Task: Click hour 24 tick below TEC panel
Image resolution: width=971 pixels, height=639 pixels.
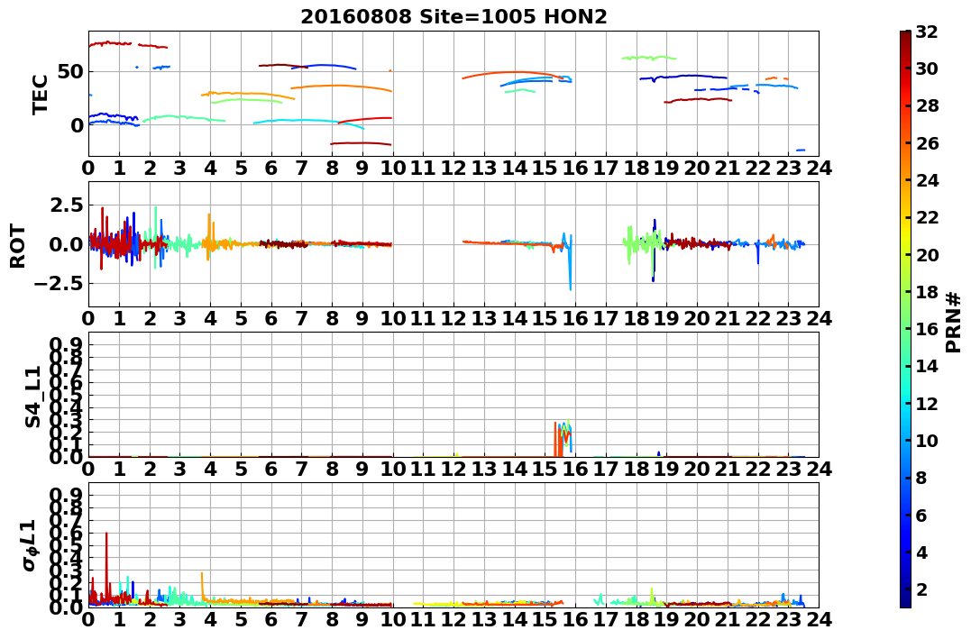Action: click(820, 169)
